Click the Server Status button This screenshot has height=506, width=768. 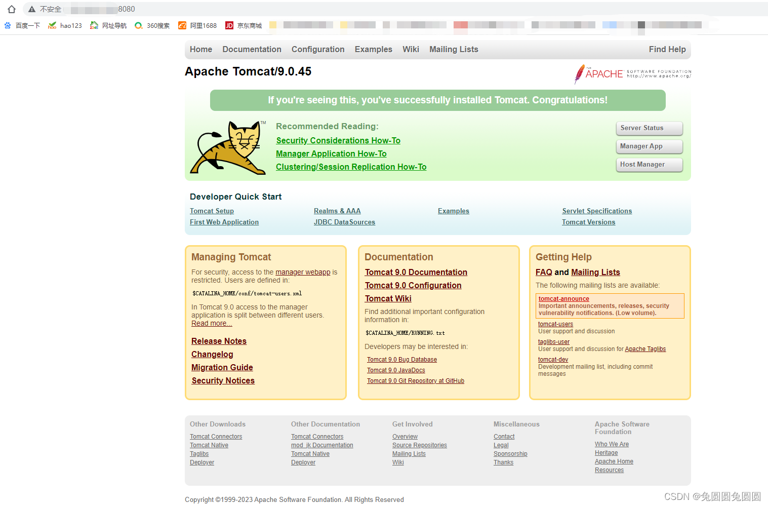(x=649, y=128)
